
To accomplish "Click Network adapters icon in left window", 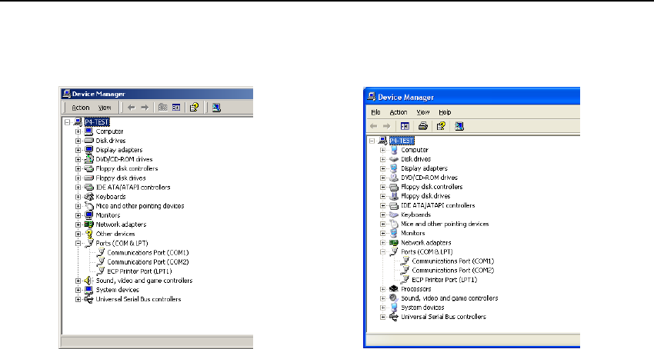I will (88, 224).
